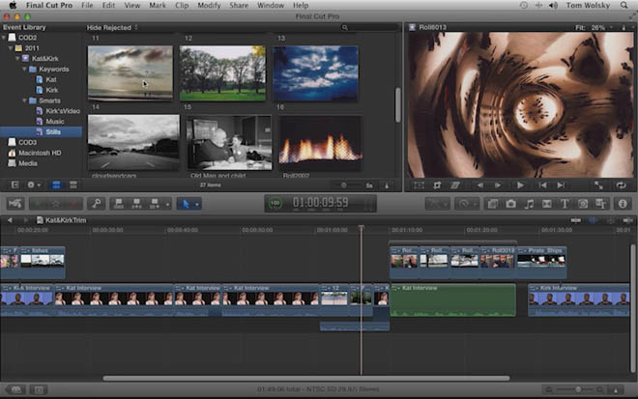
Task: Toggle loop playback in the viewer
Action: pos(622,185)
